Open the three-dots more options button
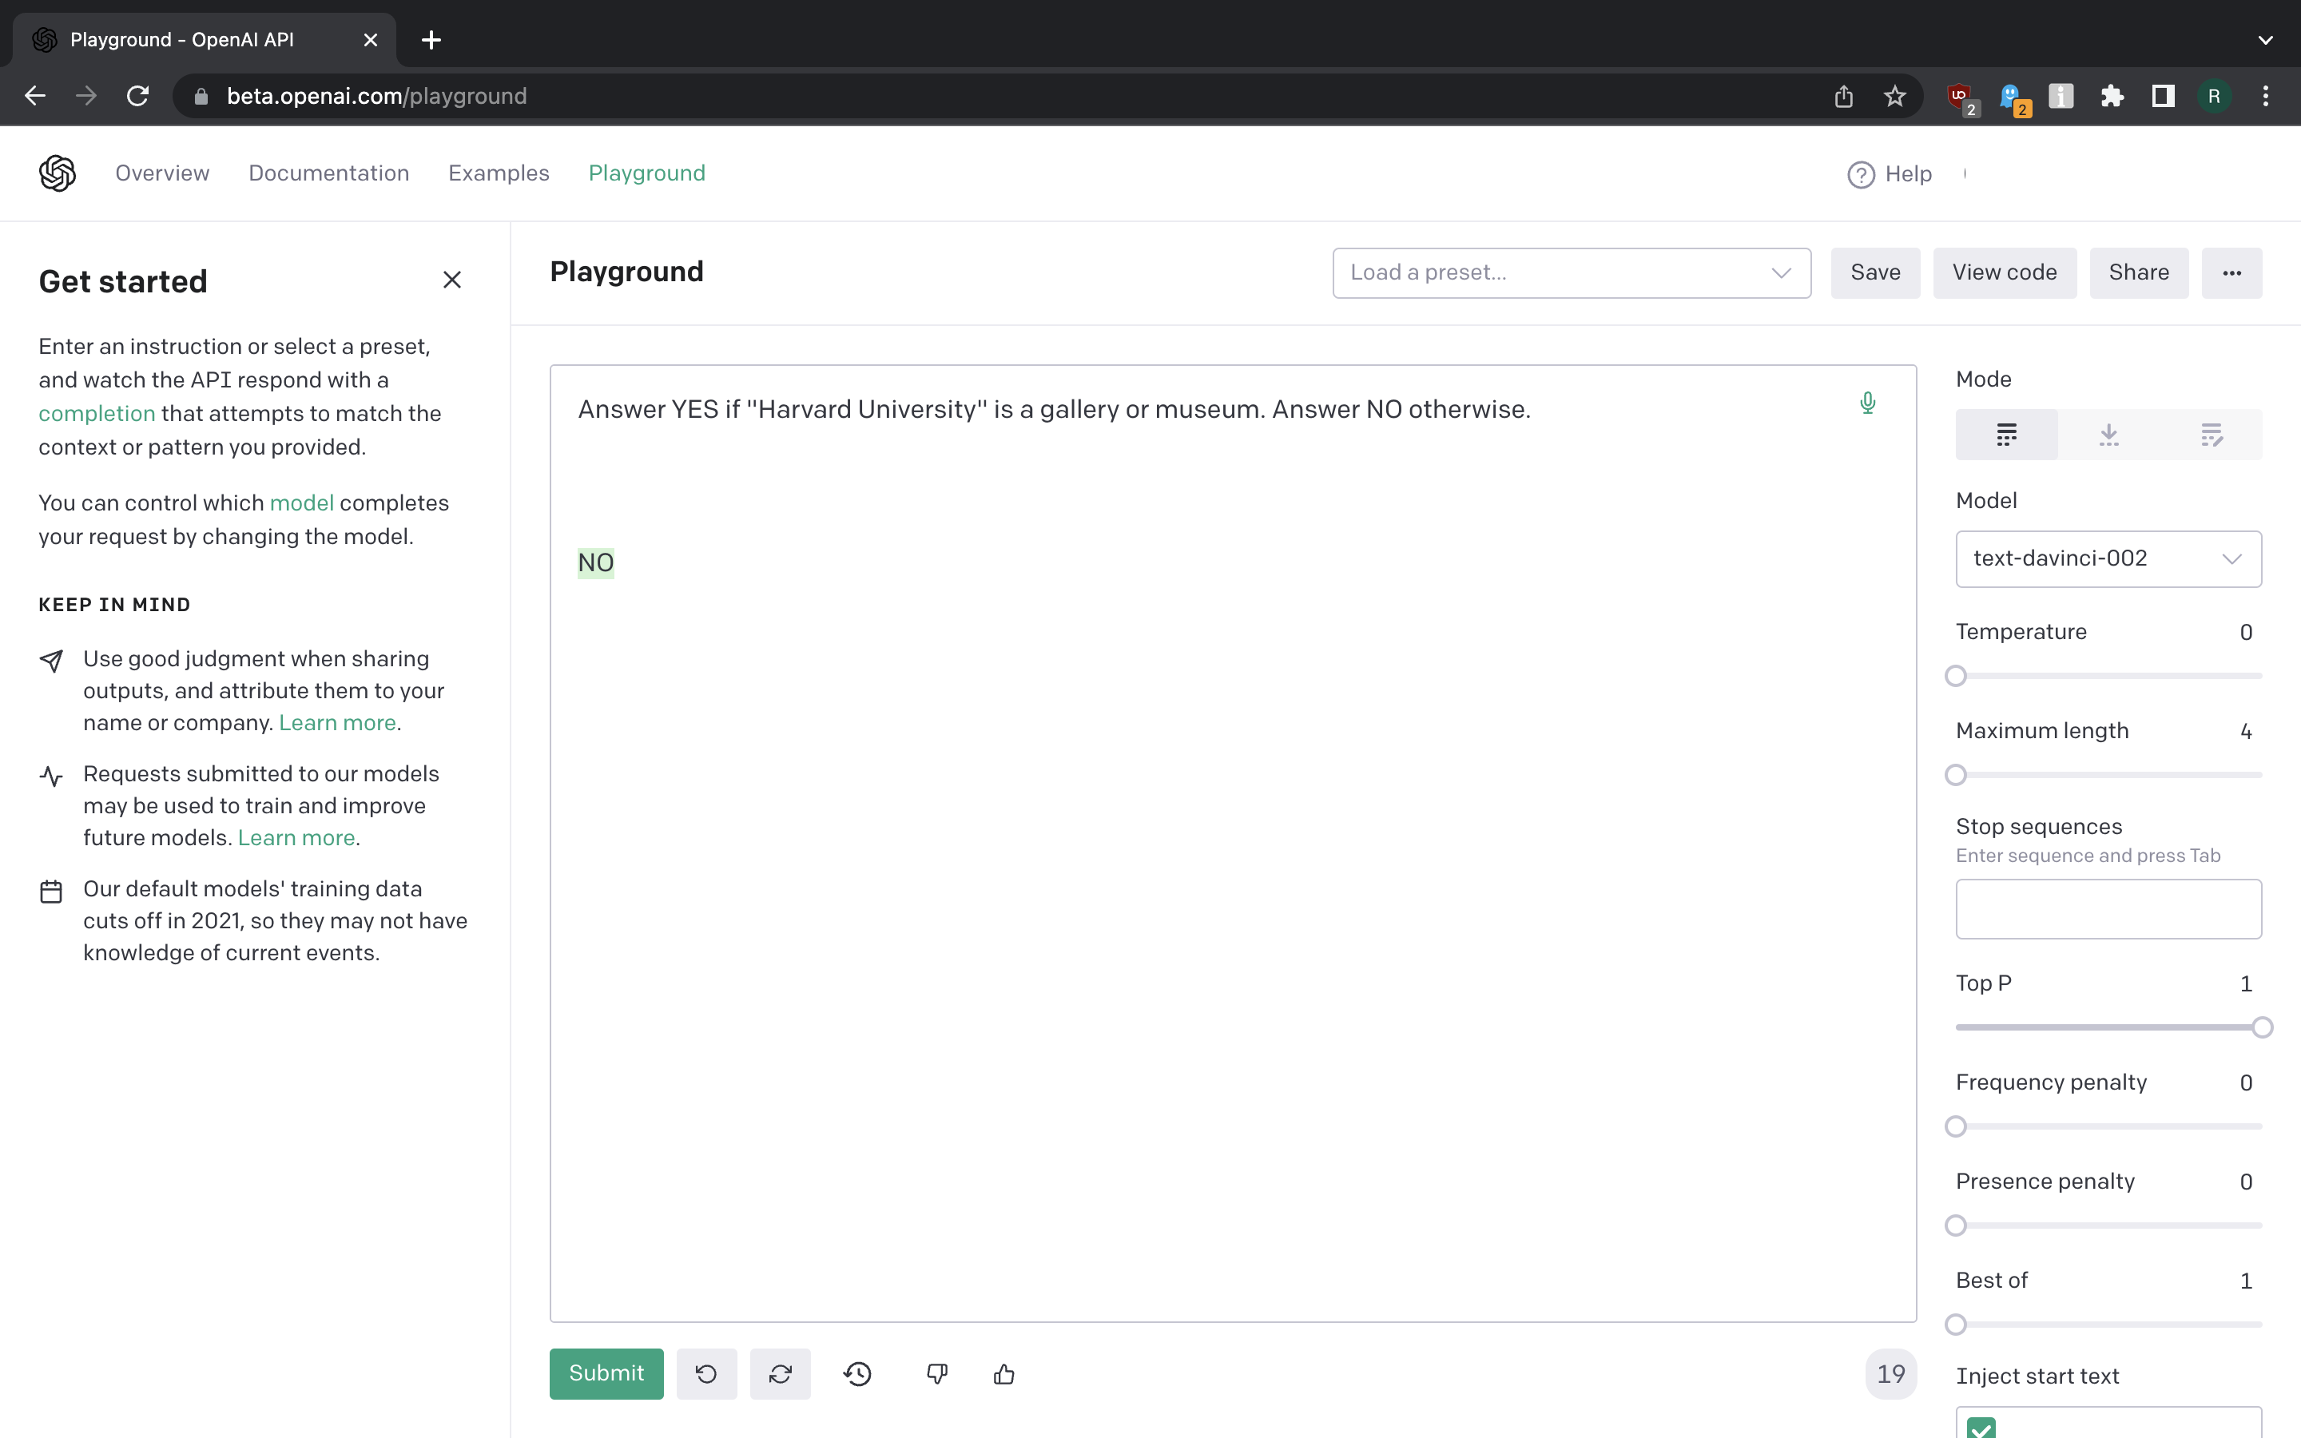Viewport: 2301px width, 1438px height. (2231, 273)
